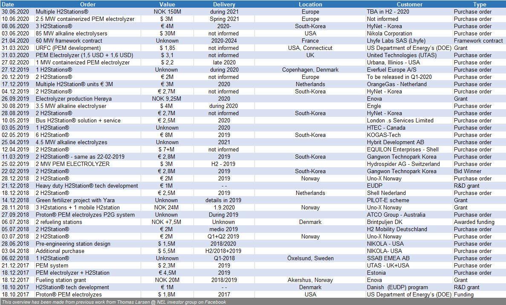Viewport: 506px width, 305px height.
Task: Click the Order column header
Action: coord(88,4)
